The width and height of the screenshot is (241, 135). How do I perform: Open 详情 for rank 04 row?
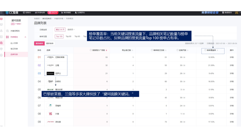pos(232,82)
